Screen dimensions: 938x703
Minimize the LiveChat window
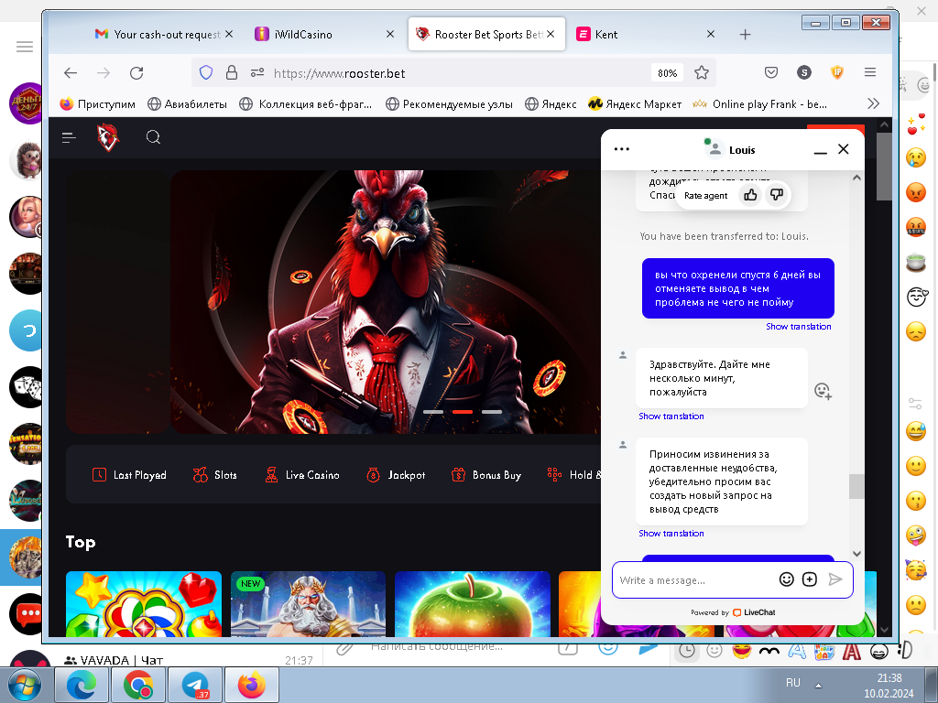pyautogui.click(x=820, y=151)
